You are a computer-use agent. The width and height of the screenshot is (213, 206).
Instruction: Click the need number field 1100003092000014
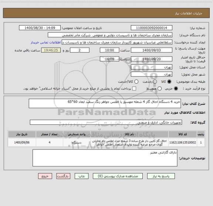[152, 28]
